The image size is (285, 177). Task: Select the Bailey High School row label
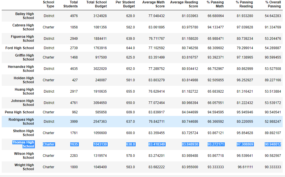(25, 16)
